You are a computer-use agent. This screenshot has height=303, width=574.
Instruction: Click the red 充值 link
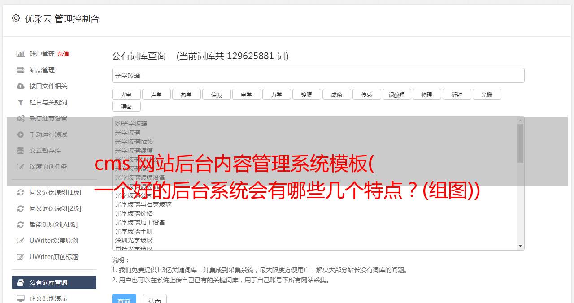[63, 54]
